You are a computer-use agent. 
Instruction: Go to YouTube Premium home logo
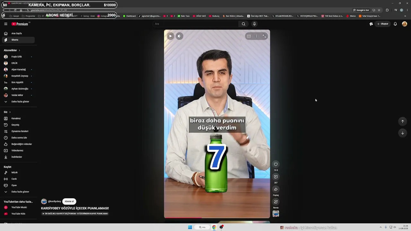click(x=20, y=24)
